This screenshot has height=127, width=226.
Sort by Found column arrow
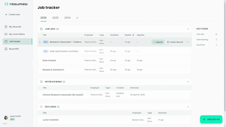pos(133,35)
